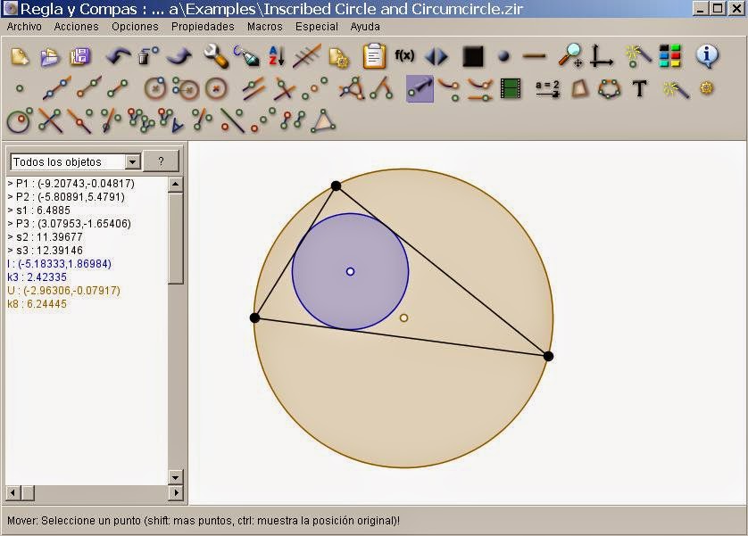Start the animation film-strip tool
The height and width of the screenshot is (536, 748).
510,90
